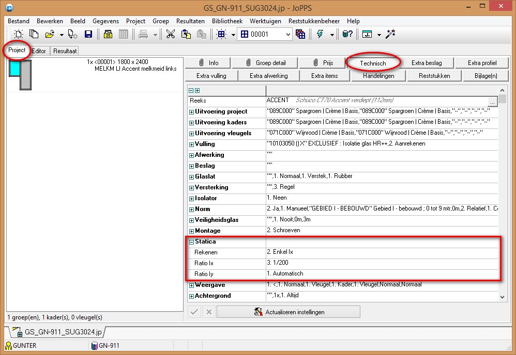This screenshot has width=516, height=355.
Task: Confirm changes with the checkmark icon
Action: [x=194, y=312]
